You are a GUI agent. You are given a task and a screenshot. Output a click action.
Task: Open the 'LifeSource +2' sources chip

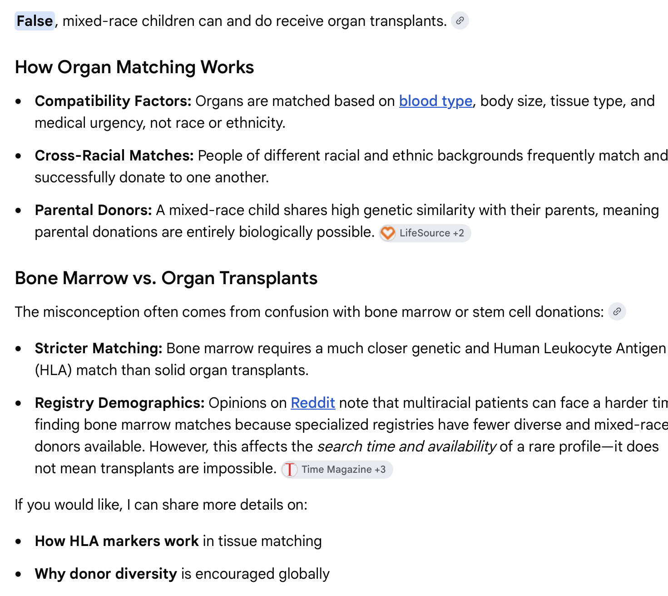pos(425,233)
